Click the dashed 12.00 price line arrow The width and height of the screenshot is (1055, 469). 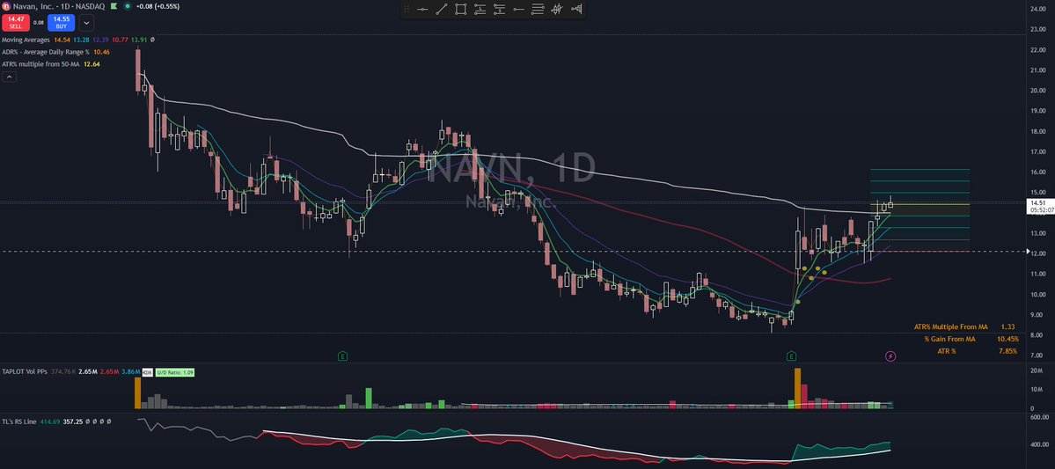[1028, 251]
